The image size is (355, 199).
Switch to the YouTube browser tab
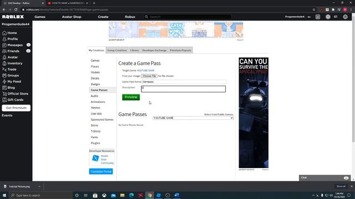pos(68,3)
